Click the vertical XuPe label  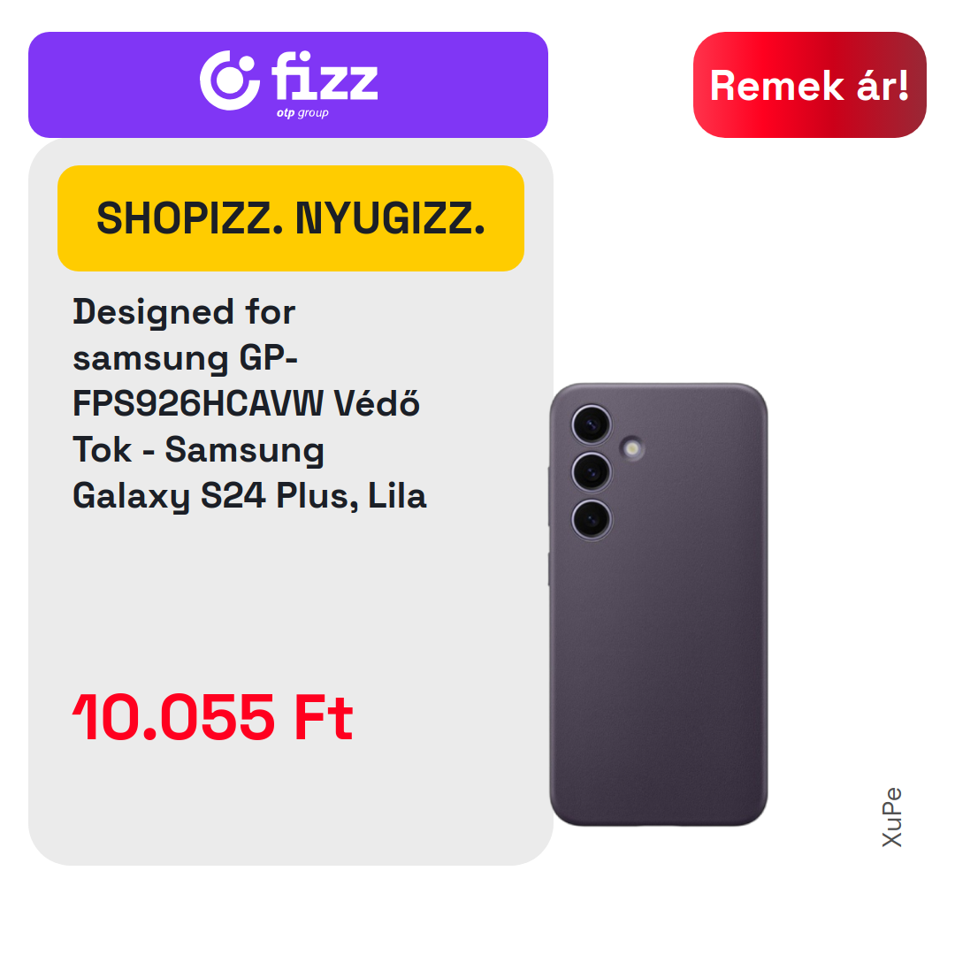[892, 817]
